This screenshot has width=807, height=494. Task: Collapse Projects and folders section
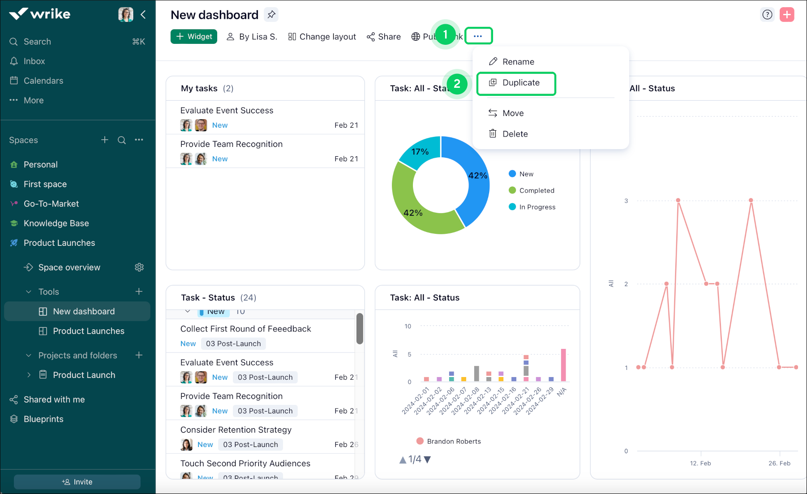pos(28,355)
